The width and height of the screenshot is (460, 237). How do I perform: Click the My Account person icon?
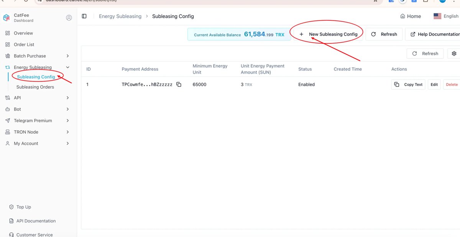tap(8, 143)
